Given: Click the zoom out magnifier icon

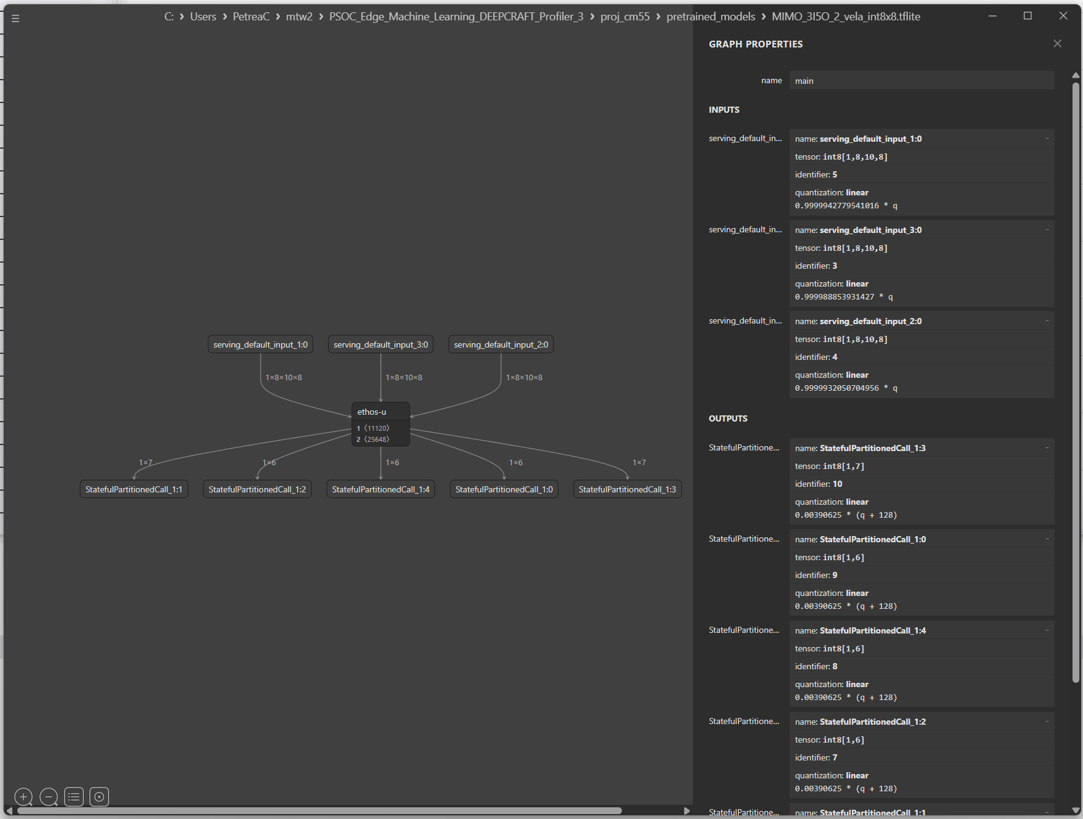Looking at the screenshot, I should point(49,797).
